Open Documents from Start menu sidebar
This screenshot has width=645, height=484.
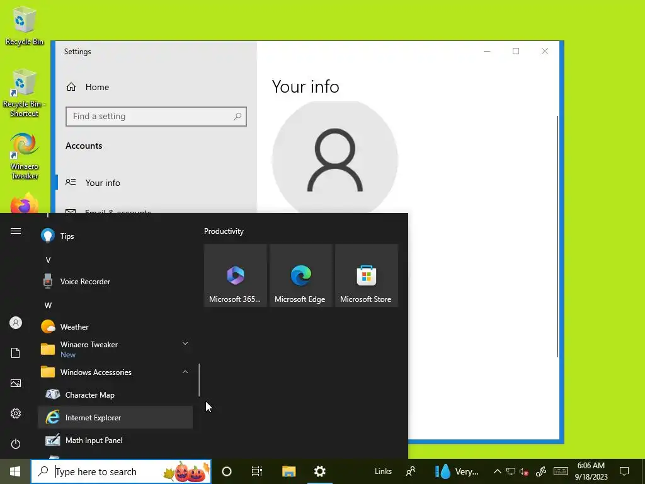(x=16, y=353)
